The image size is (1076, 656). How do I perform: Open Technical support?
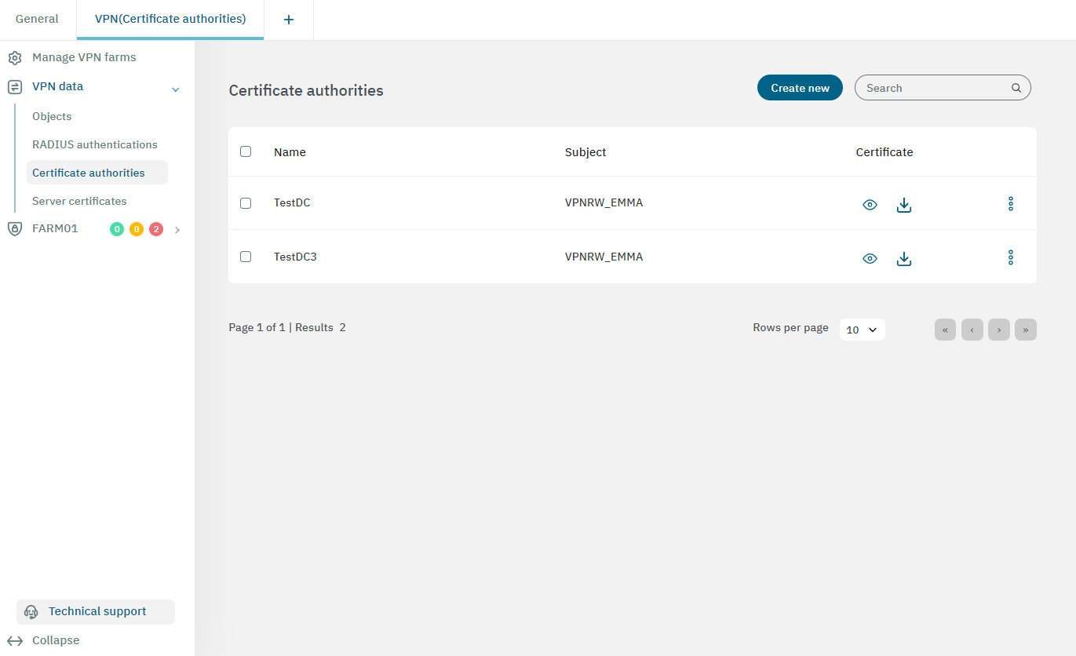coord(96,611)
